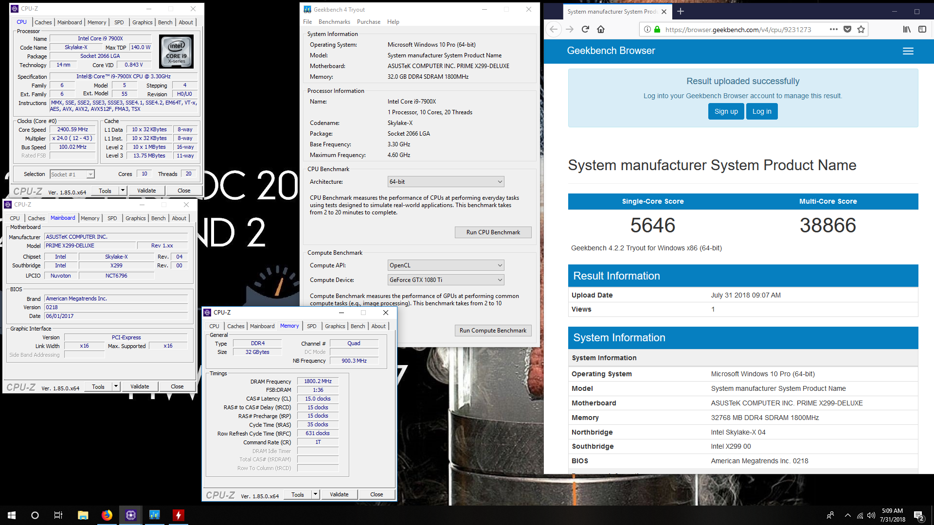The width and height of the screenshot is (934, 525).
Task: Open the page actions three-dot icon
Action: click(x=833, y=29)
